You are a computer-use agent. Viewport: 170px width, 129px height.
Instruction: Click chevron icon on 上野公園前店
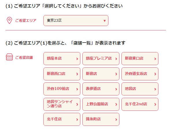pyautogui.click(x=116, y=104)
